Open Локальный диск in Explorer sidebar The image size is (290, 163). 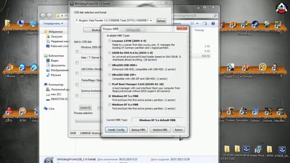pos(58,90)
